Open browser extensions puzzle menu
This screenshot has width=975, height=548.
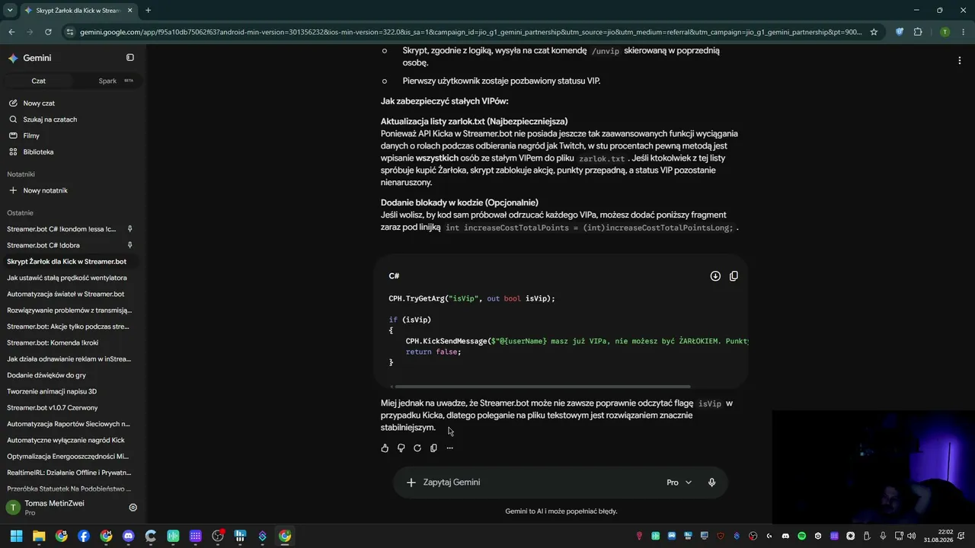pos(918,32)
